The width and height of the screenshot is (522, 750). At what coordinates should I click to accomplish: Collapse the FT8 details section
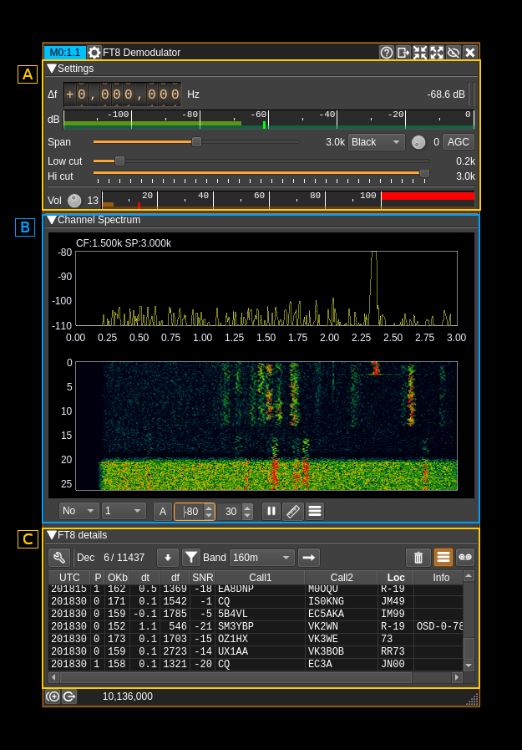[x=52, y=535]
